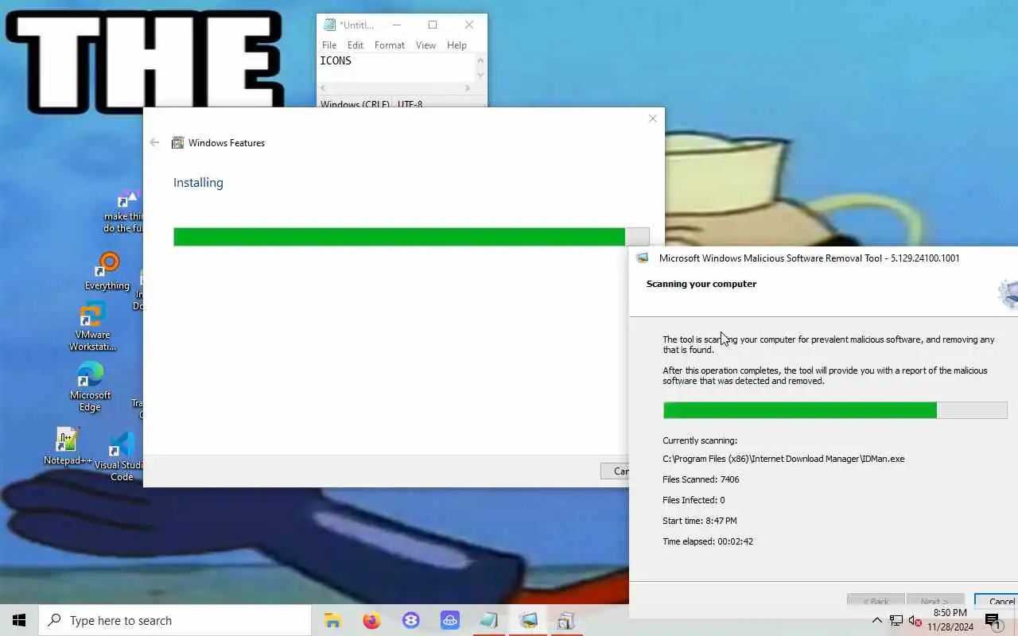Open Everything desktop shortcut
The image size is (1018, 636).
click(107, 272)
